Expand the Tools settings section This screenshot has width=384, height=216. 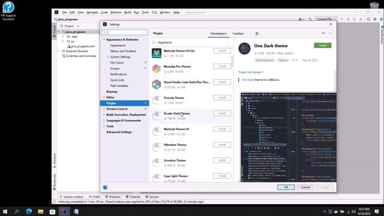[x=104, y=126]
